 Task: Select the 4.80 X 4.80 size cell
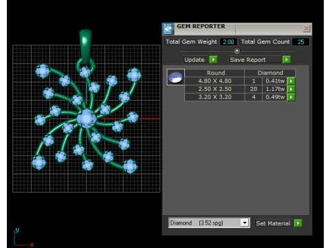[214, 81]
